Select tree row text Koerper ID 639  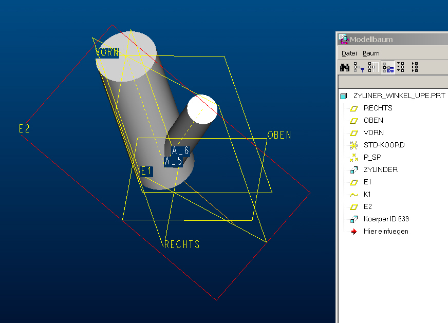386,219
